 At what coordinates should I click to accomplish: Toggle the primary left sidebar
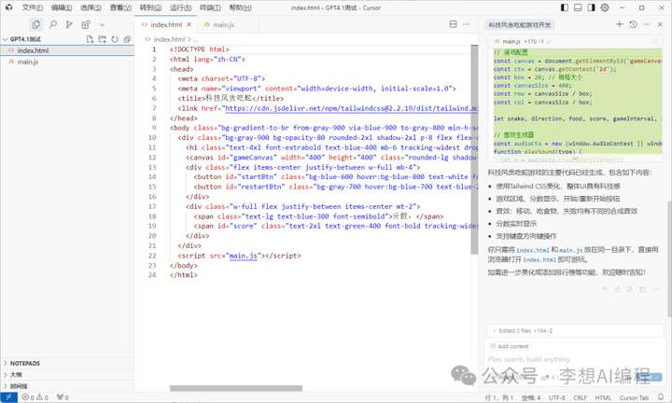565,7
